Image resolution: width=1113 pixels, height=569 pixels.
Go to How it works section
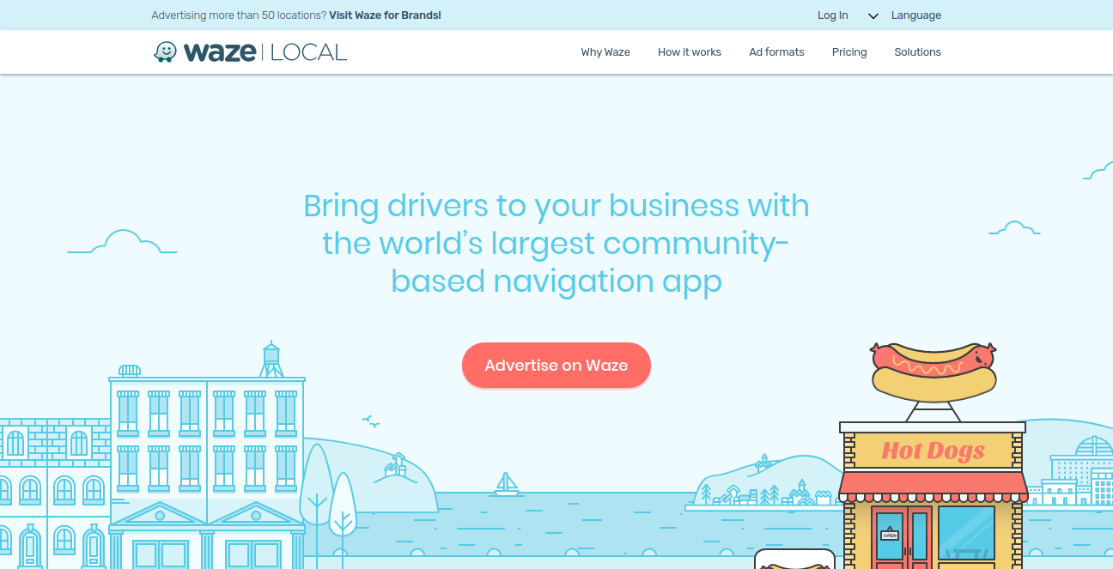tap(690, 52)
